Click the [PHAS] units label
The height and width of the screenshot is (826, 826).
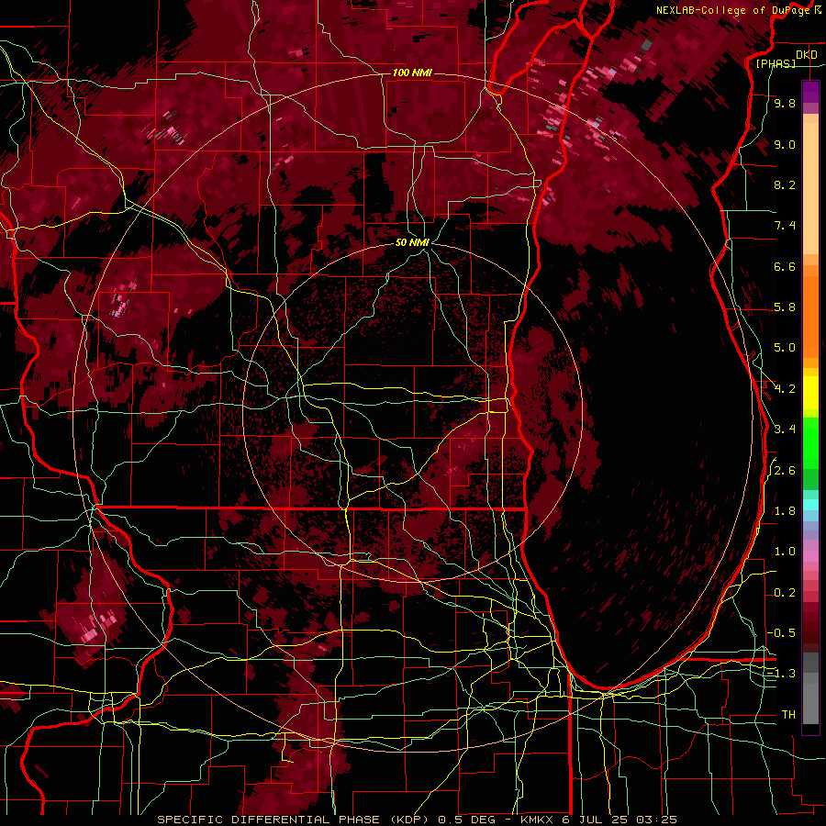tap(776, 63)
